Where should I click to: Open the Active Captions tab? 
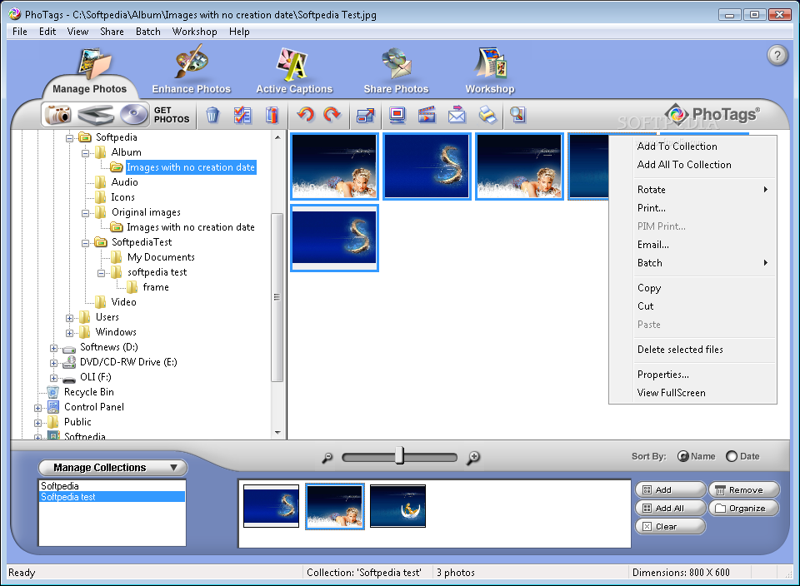(294, 72)
